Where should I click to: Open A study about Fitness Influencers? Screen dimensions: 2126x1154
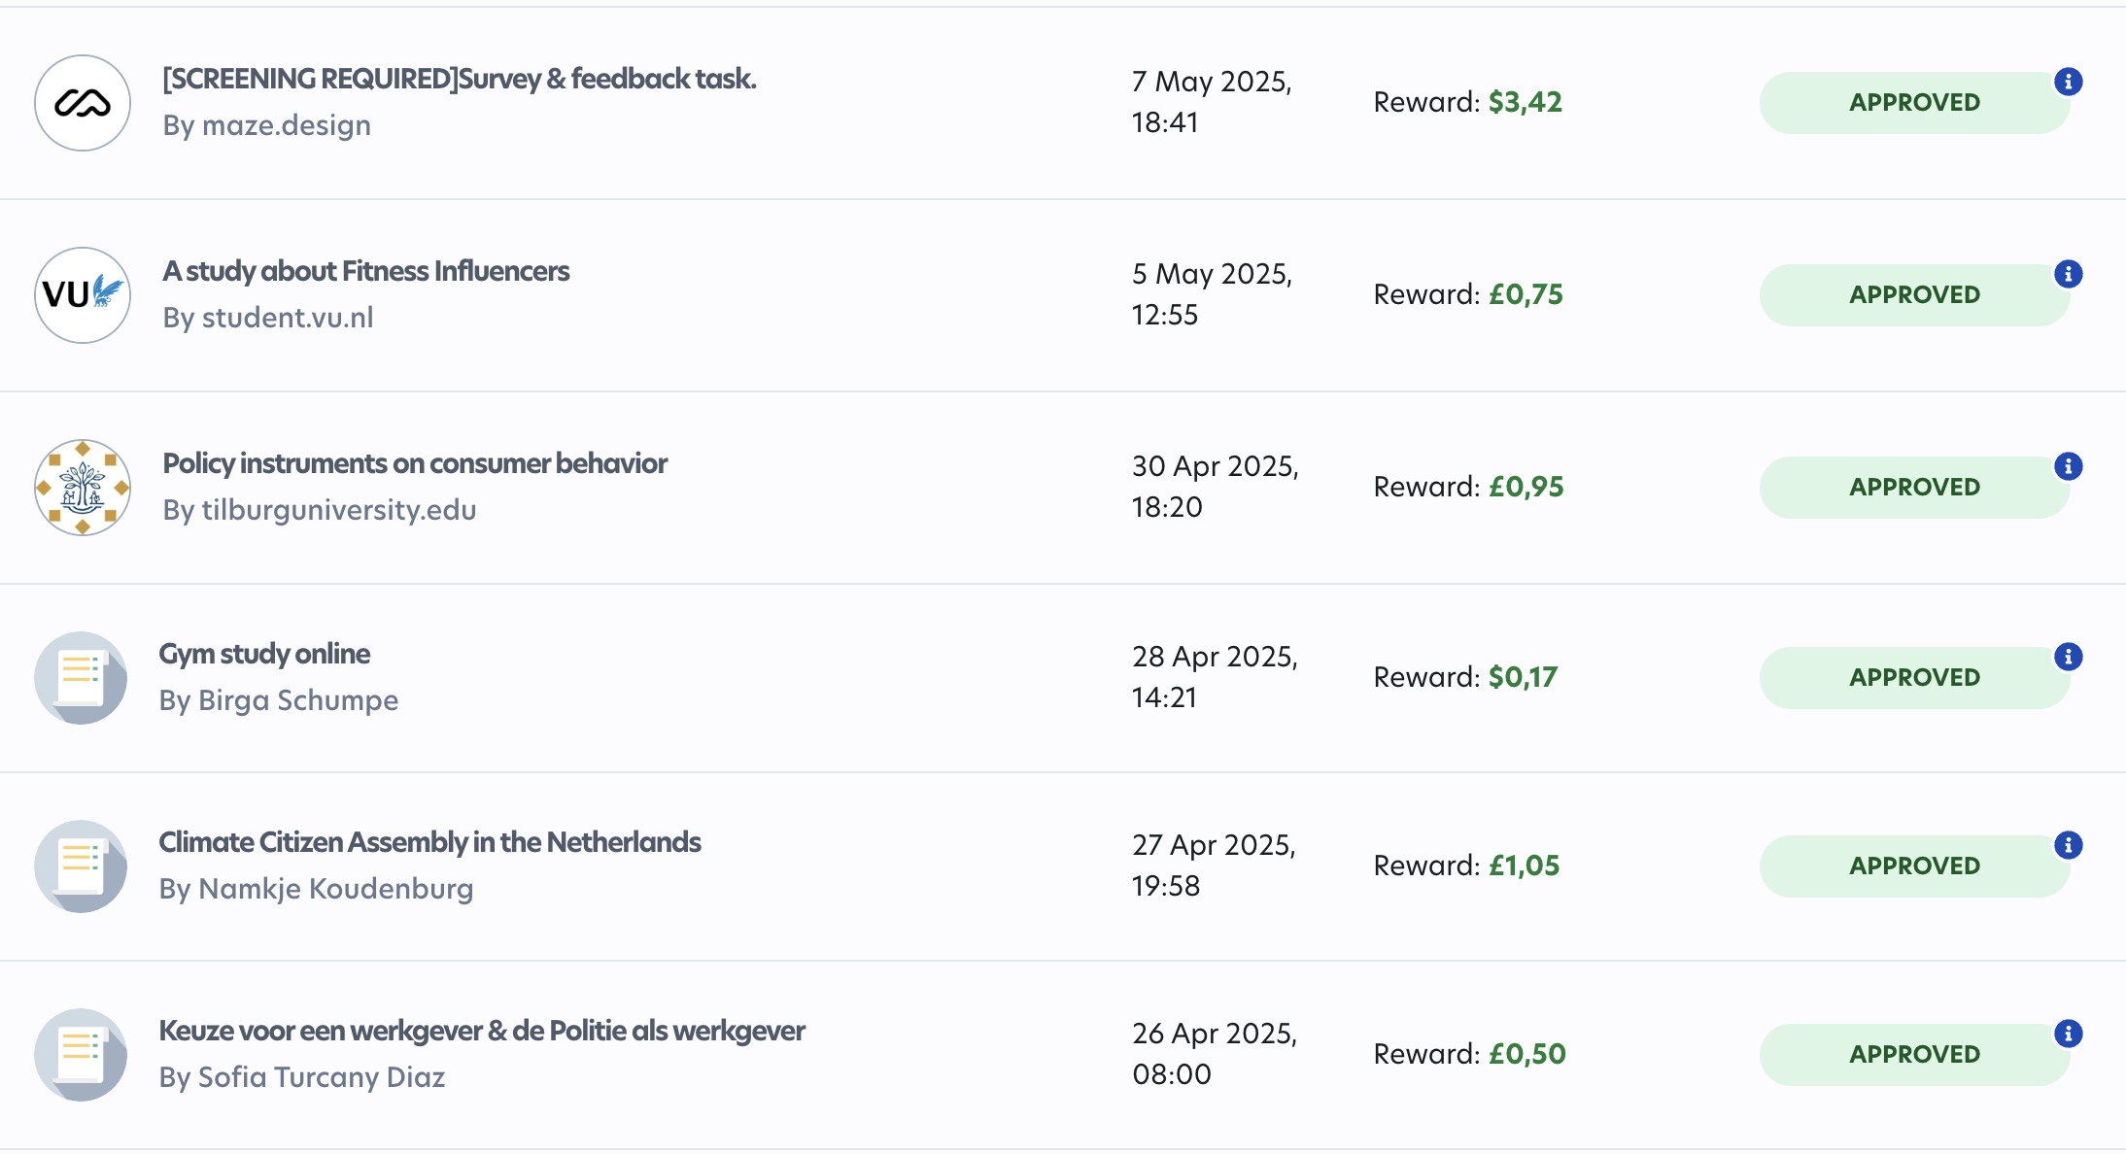pos(366,271)
